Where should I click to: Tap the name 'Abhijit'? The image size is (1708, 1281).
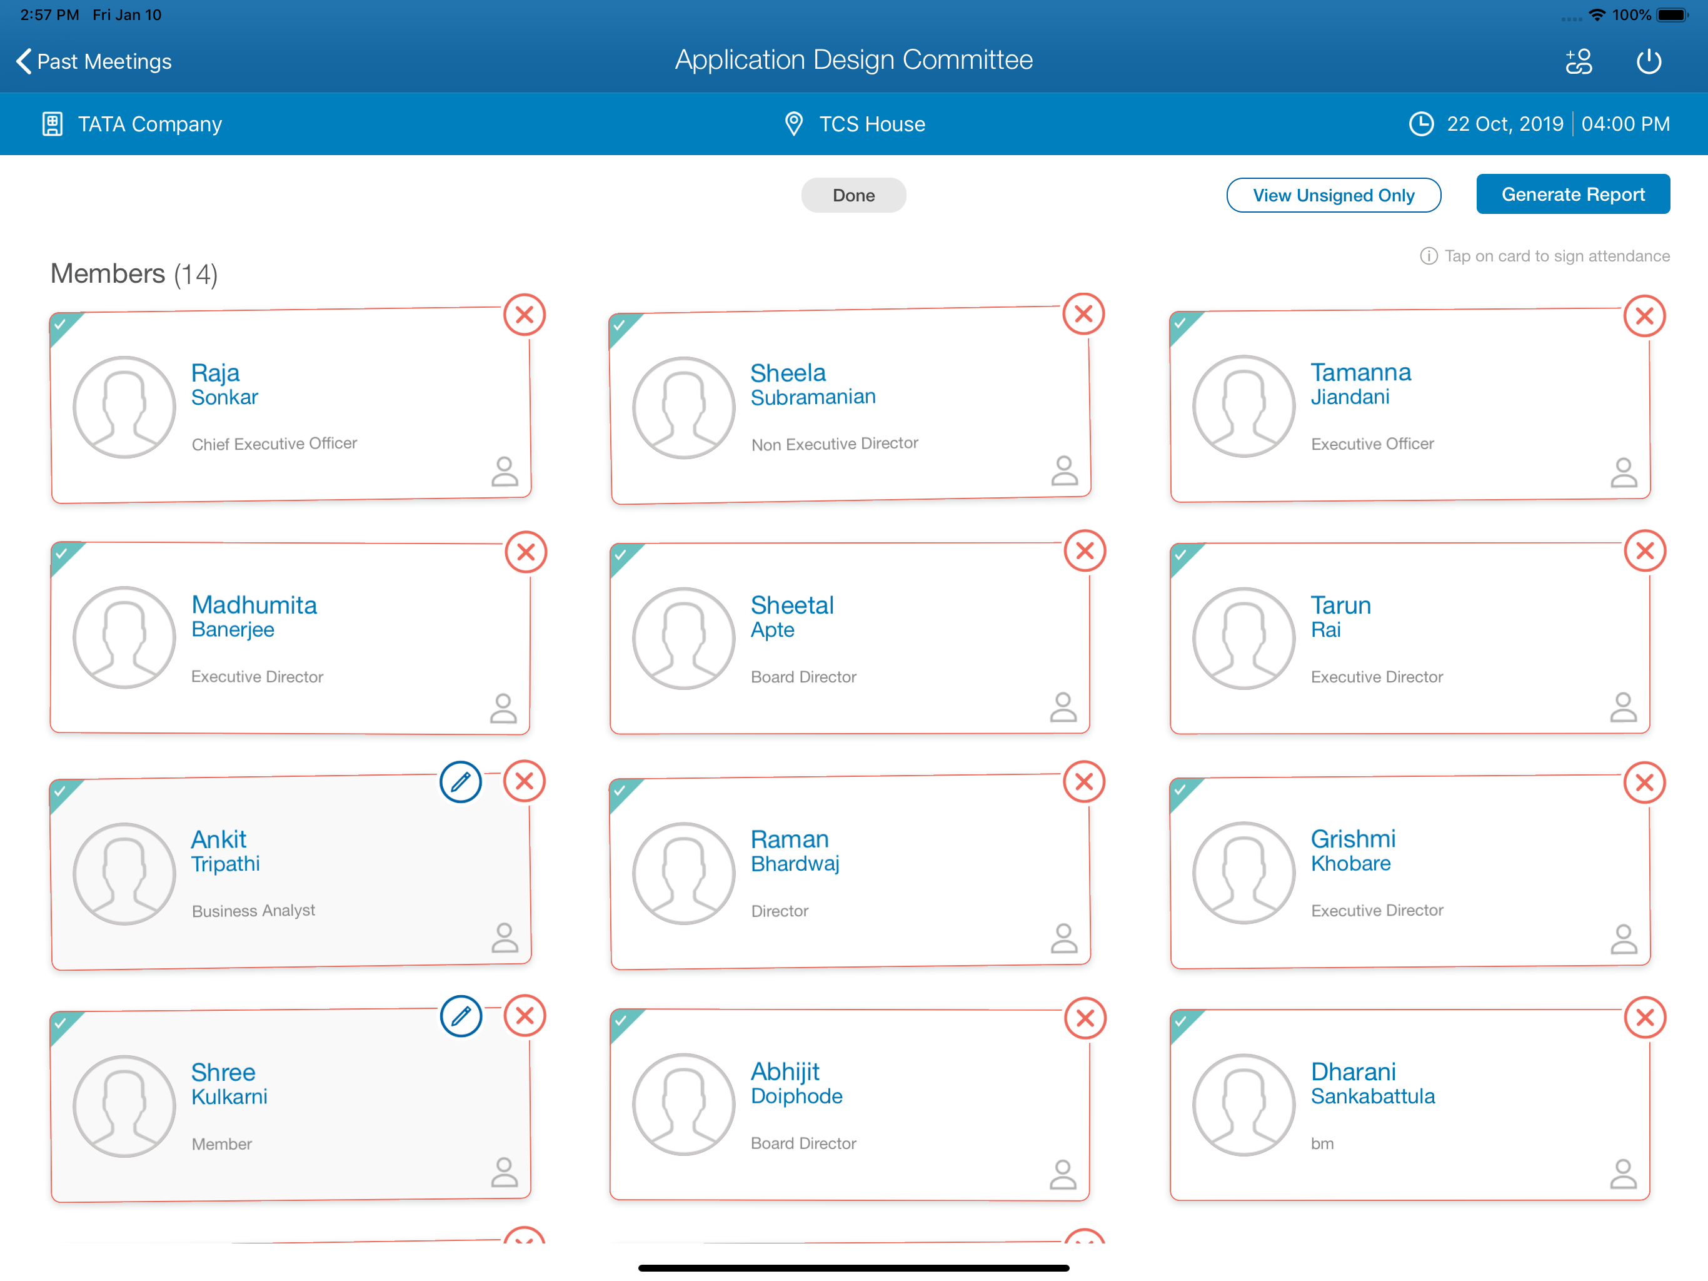pyautogui.click(x=785, y=1072)
